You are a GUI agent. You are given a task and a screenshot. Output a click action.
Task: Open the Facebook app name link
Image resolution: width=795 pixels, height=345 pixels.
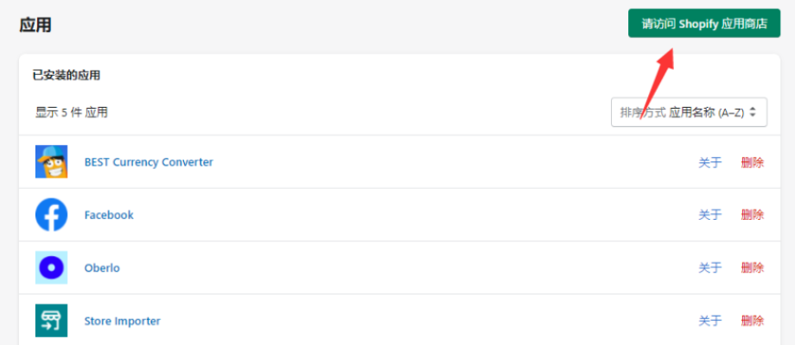click(109, 215)
